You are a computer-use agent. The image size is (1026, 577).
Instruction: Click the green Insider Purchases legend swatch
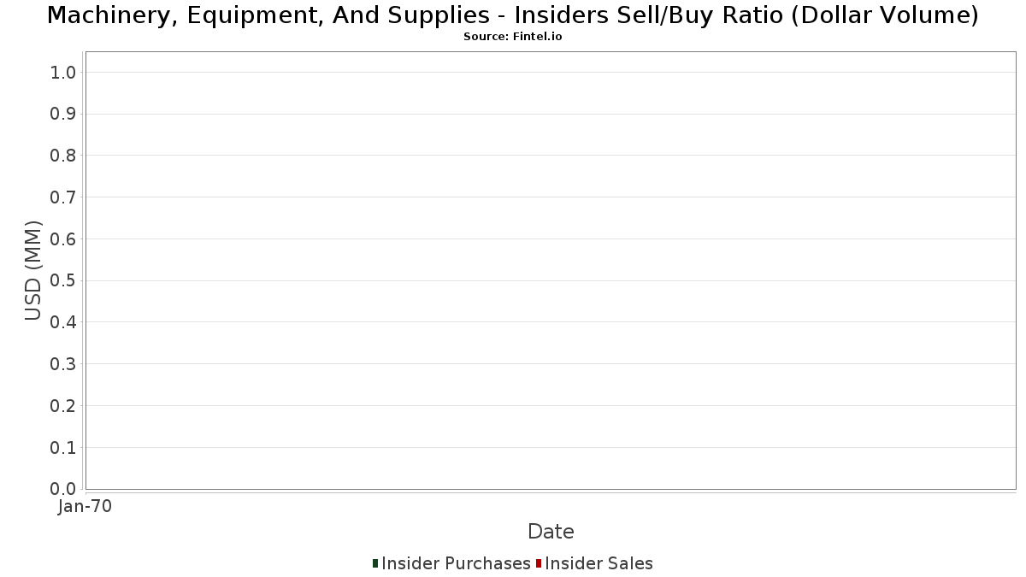coord(375,563)
